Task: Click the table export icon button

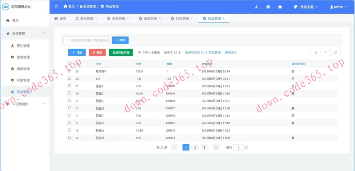Action: pos(335,52)
